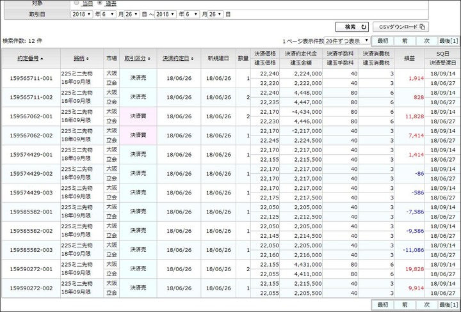This screenshot has width=461, height=312.
Task: Click profit value 9,914
Action: (416, 288)
